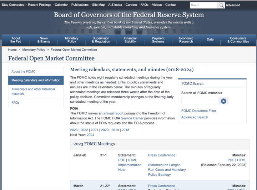This screenshot has width=257, height=190.
Task: Open the annual report link
Action: point(113,113)
